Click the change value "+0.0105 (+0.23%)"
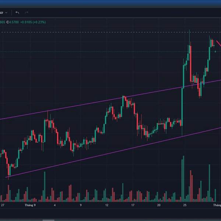This screenshot has height=221, width=221. 33,22
